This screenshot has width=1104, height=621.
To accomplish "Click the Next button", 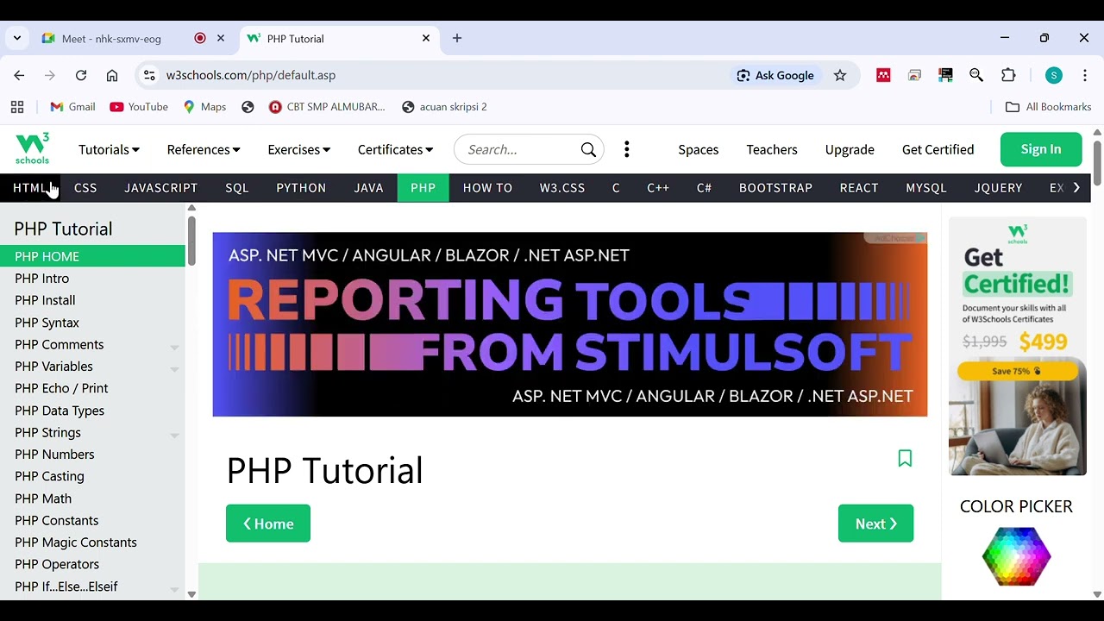I will tap(875, 524).
